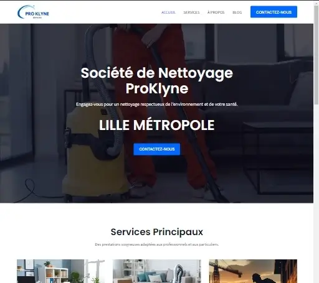The height and width of the screenshot is (283, 319).
Task: Open the Blog navigation link
Action: [x=237, y=12]
